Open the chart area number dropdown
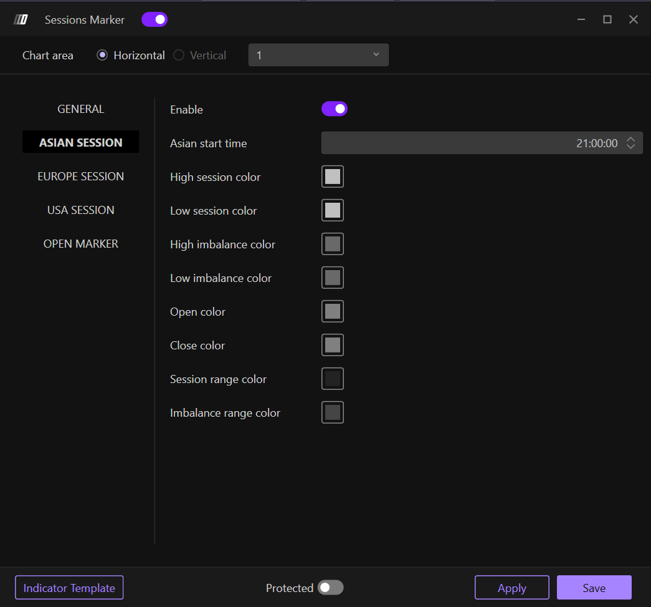 [x=318, y=55]
